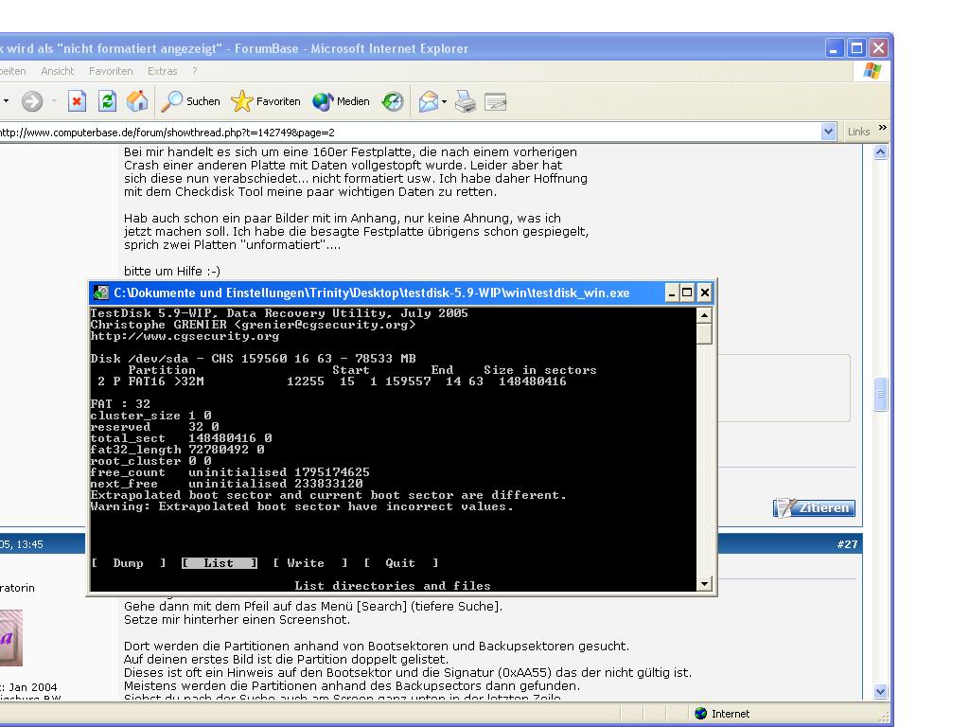969x727 pixels.
Task: Click 'List directories and files' hint text
Action: (393, 585)
